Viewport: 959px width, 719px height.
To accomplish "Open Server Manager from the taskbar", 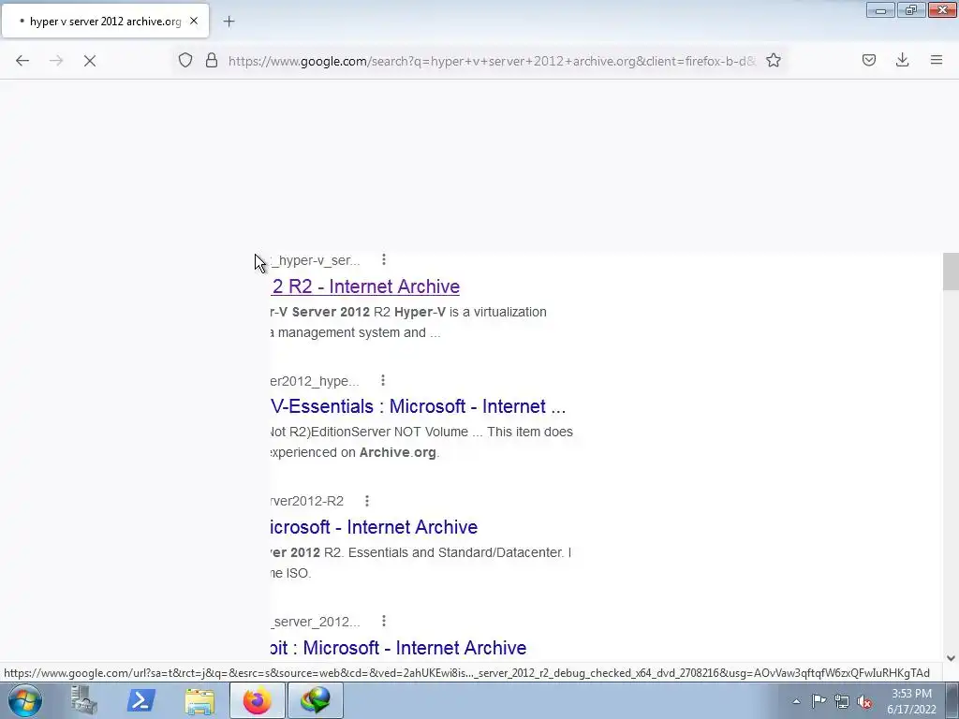I will [83, 700].
